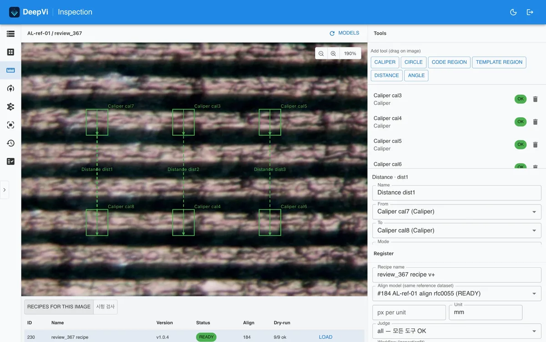Zoom out on the image viewer
Image resolution: width=546 pixels, height=342 pixels.
pyautogui.click(x=321, y=53)
